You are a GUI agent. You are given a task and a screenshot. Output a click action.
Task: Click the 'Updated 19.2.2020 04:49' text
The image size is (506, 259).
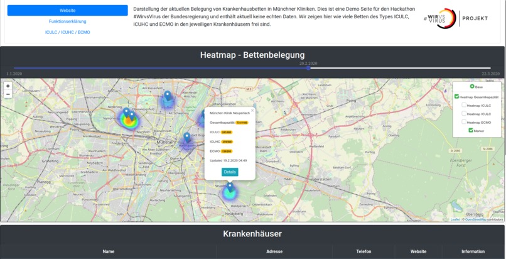(x=228, y=160)
